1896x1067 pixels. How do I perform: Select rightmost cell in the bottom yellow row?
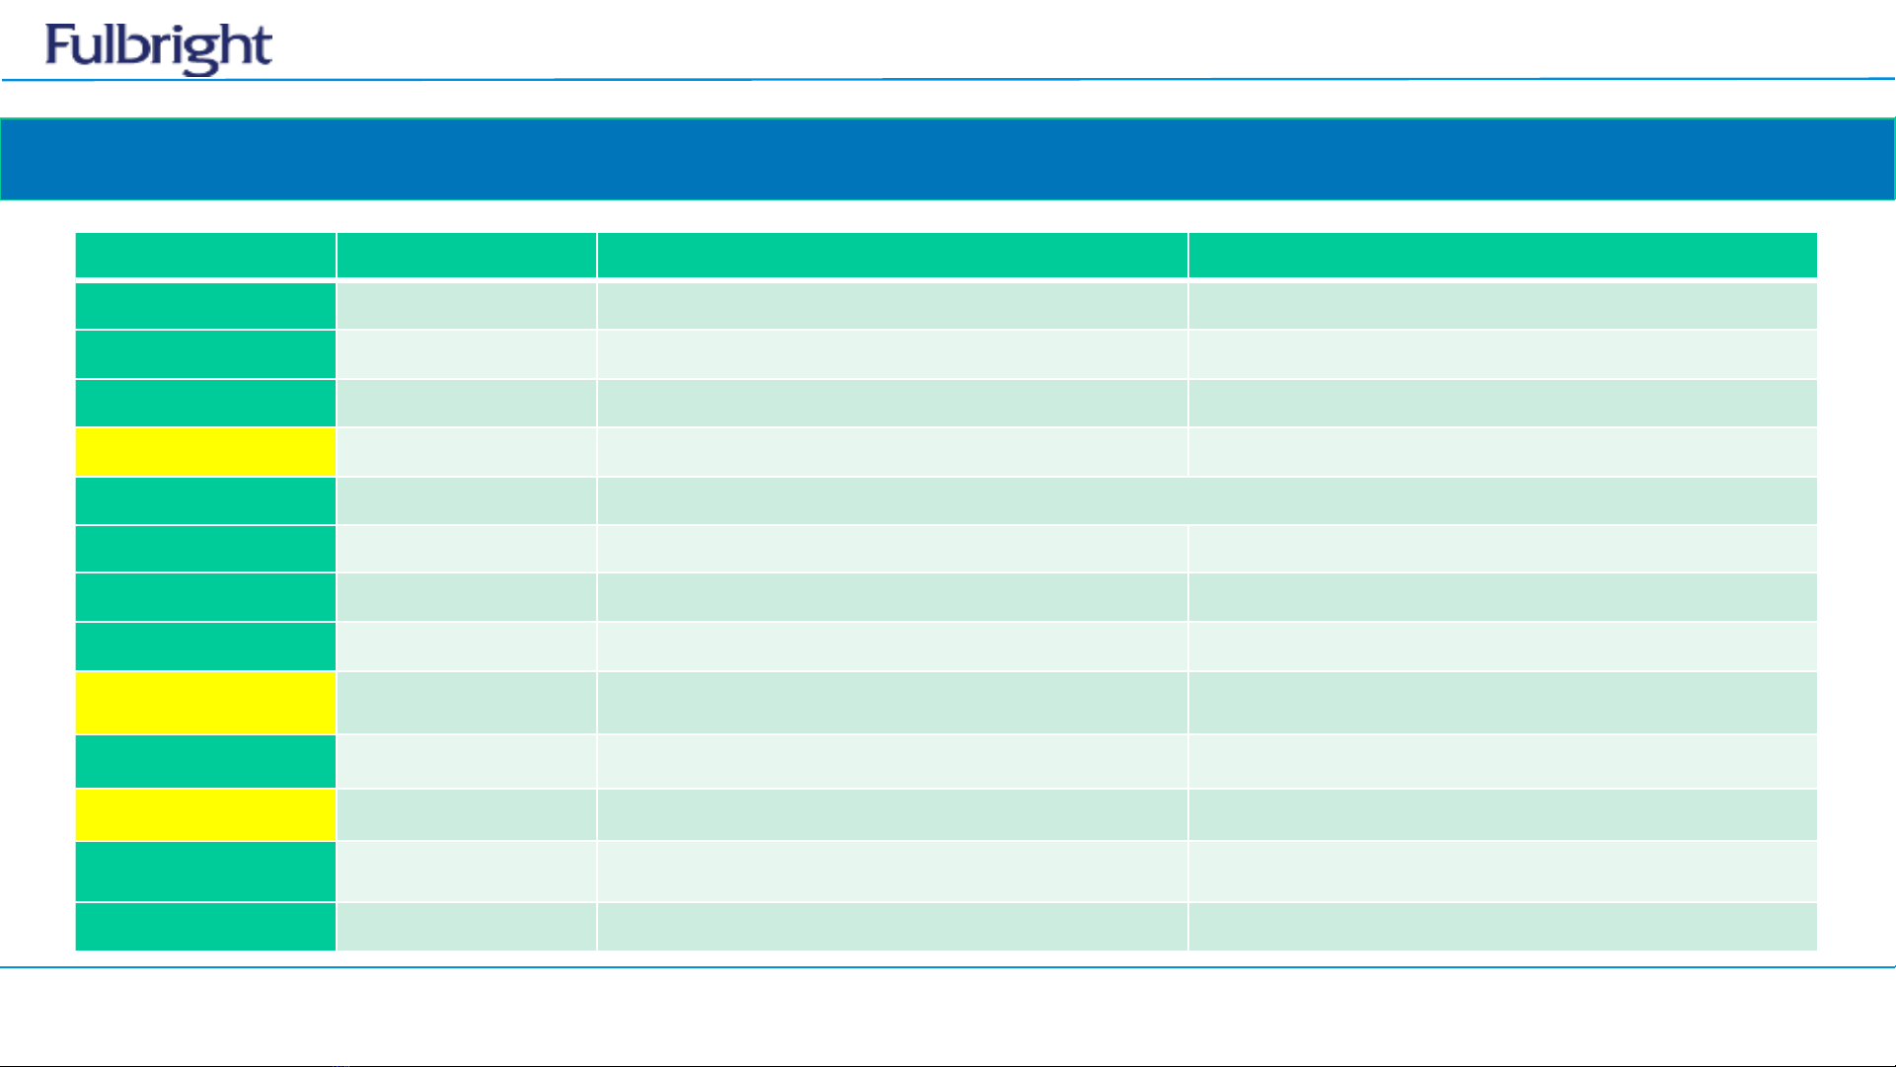[1501, 814]
